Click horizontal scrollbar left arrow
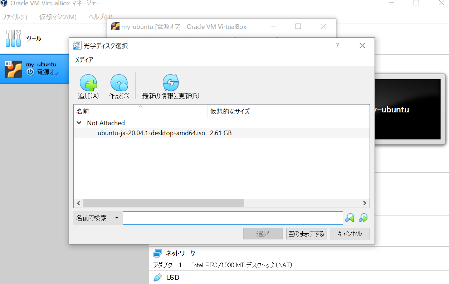The image size is (449, 284). click(x=79, y=203)
